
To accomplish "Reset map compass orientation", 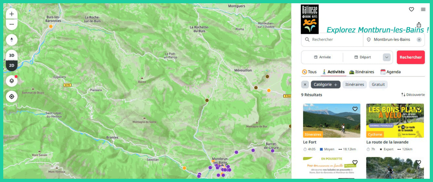I will point(12,40).
